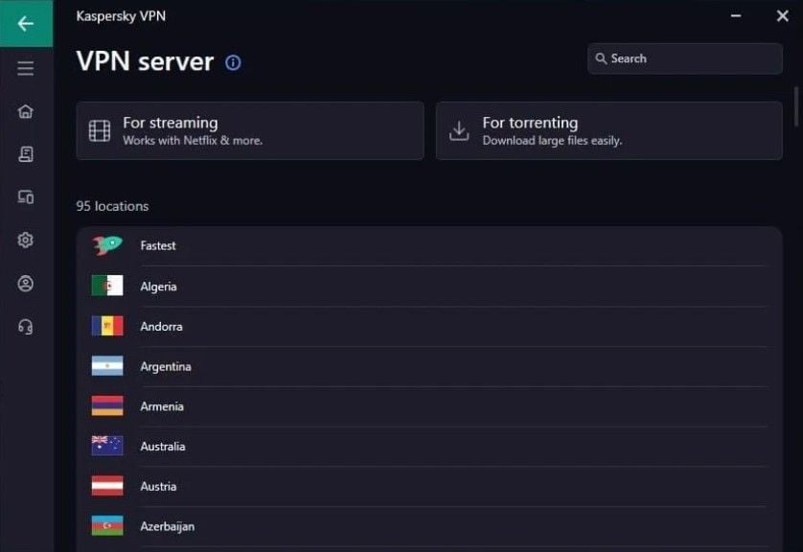Click 'Download large files easily.' text
This screenshot has width=803, height=552.
552,140
